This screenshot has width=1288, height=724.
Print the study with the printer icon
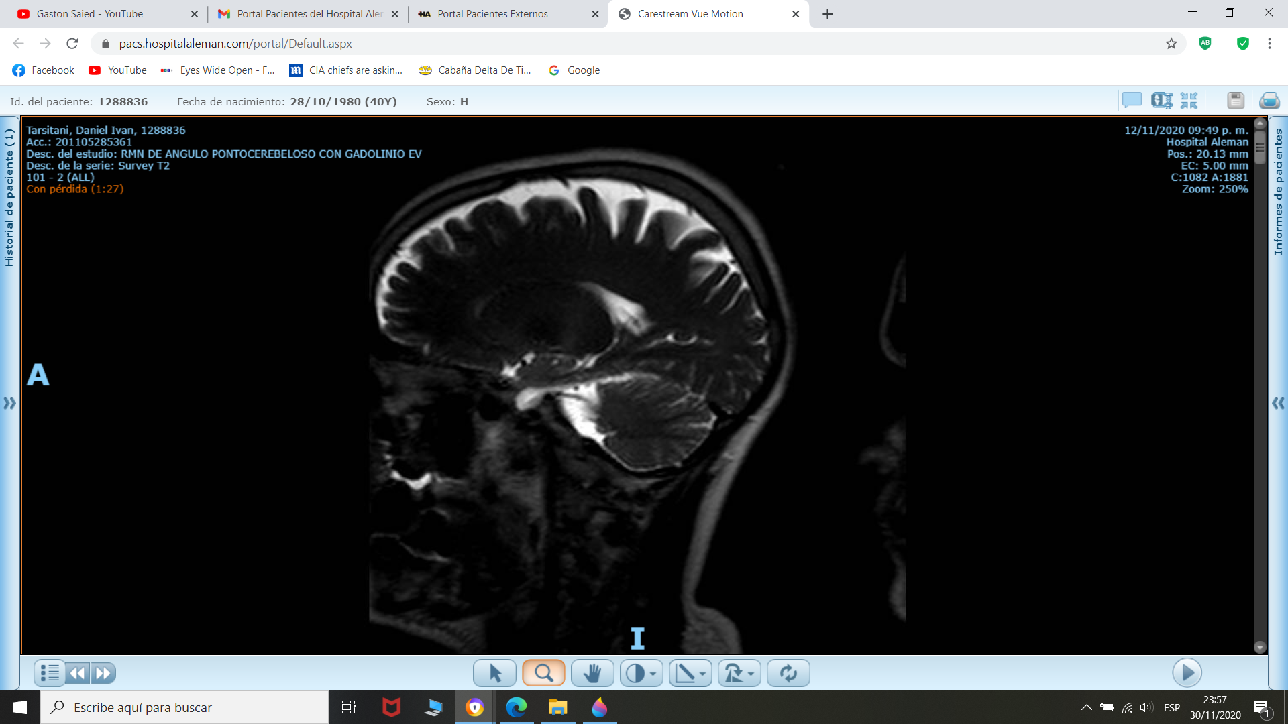[x=1269, y=101]
